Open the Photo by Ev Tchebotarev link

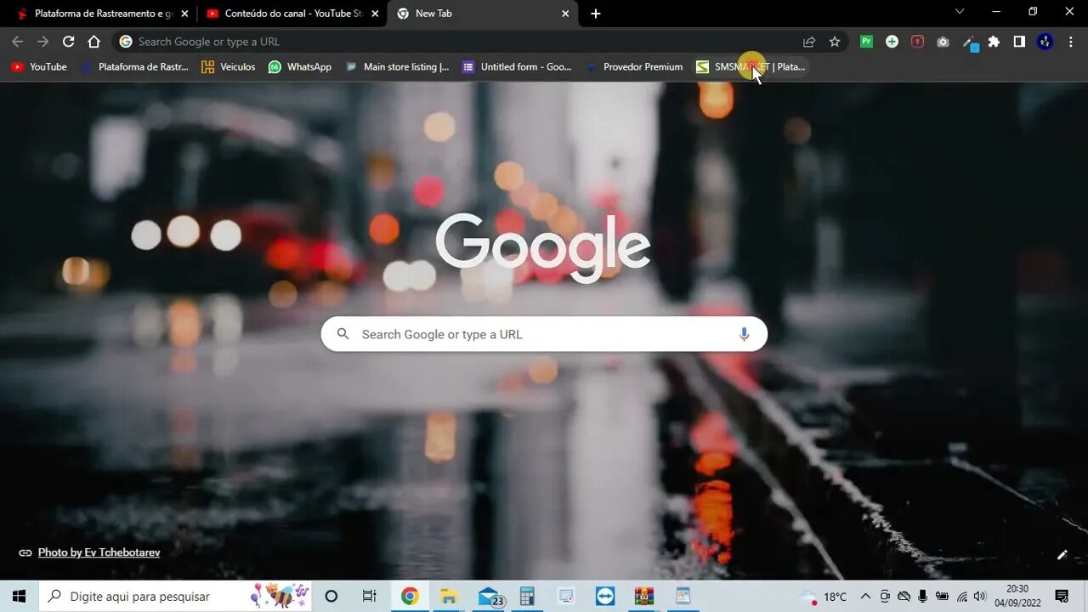(99, 552)
